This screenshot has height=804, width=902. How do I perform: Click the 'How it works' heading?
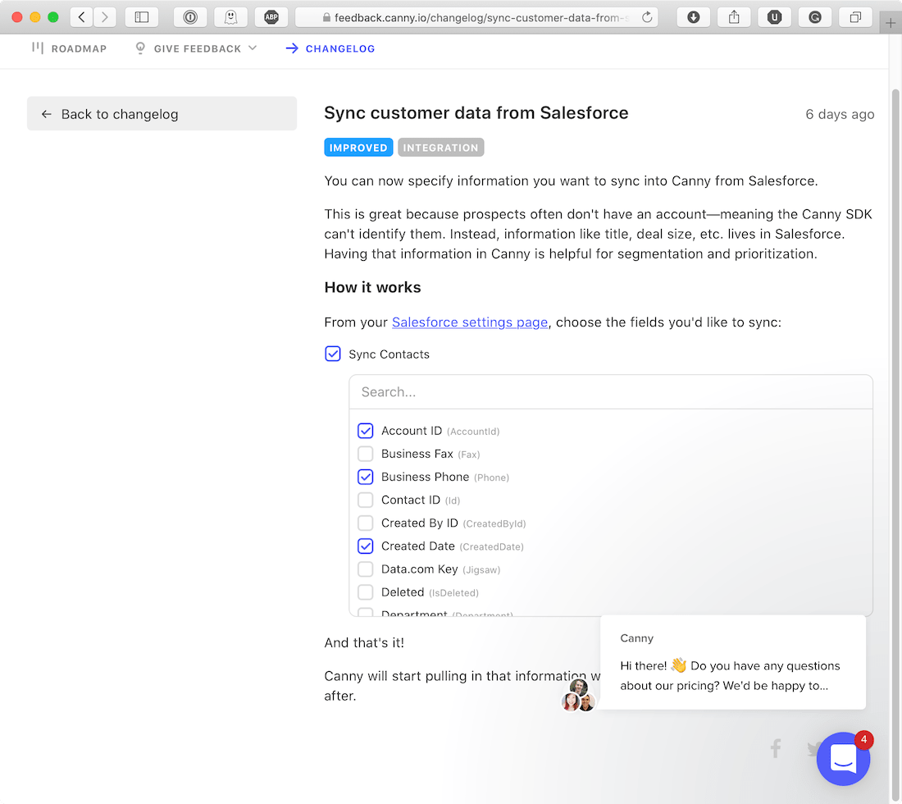point(372,287)
